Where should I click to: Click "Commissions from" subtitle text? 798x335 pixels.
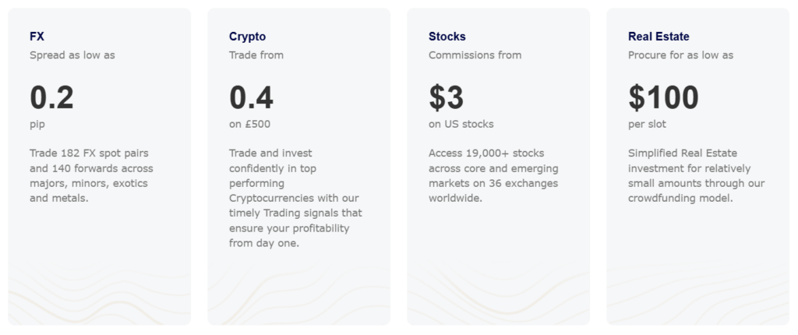tap(475, 55)
